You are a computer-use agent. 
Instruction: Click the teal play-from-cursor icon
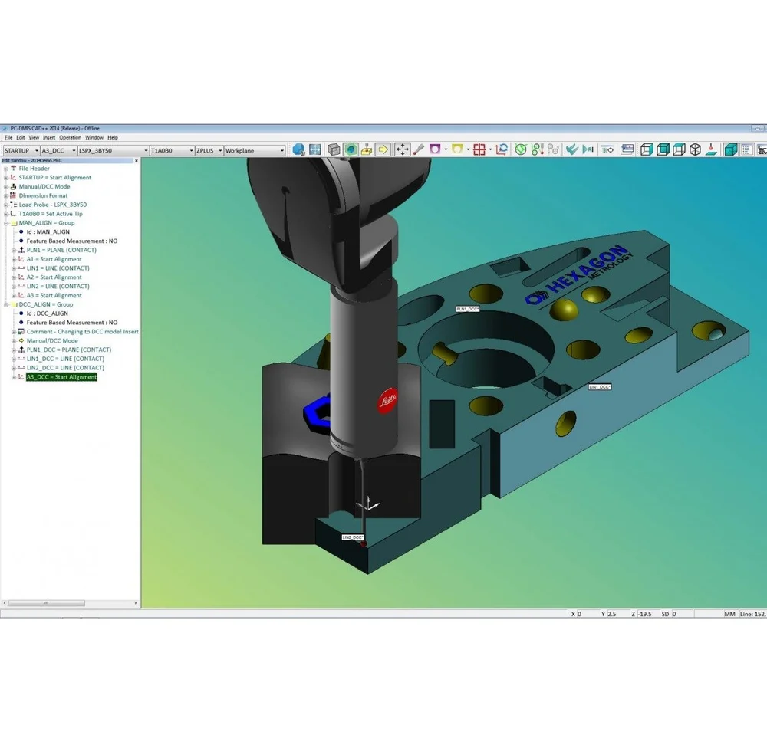[588, 149]
